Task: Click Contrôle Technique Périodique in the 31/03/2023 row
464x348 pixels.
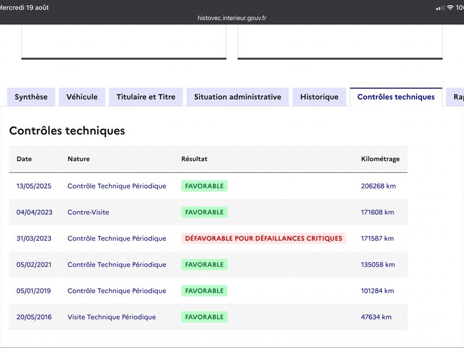Action: coord(117,238)
